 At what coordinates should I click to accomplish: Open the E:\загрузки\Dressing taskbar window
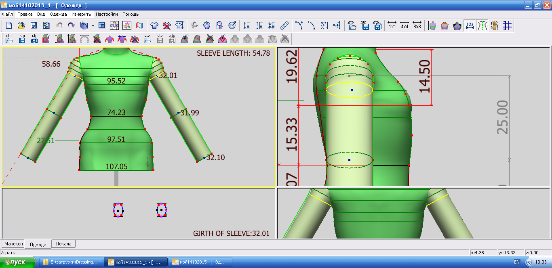point(71,262)
